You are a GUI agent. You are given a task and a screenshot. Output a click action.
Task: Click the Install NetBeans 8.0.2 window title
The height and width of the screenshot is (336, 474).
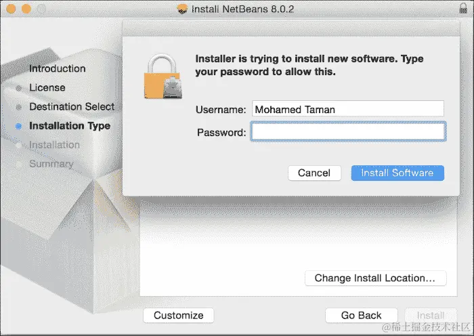[x=242, y=9]
